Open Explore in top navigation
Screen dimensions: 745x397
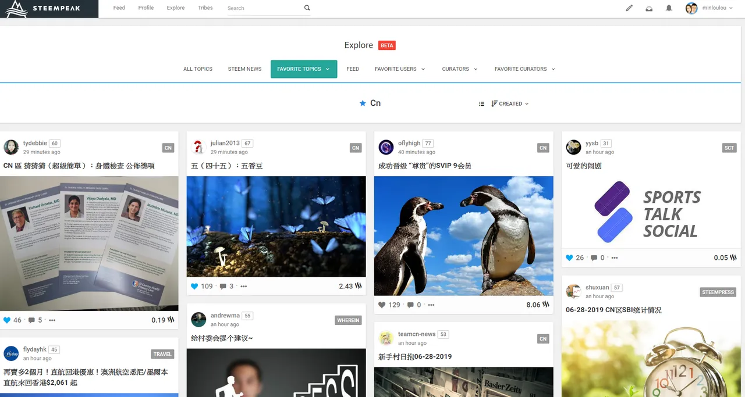(x=176, y=8)
